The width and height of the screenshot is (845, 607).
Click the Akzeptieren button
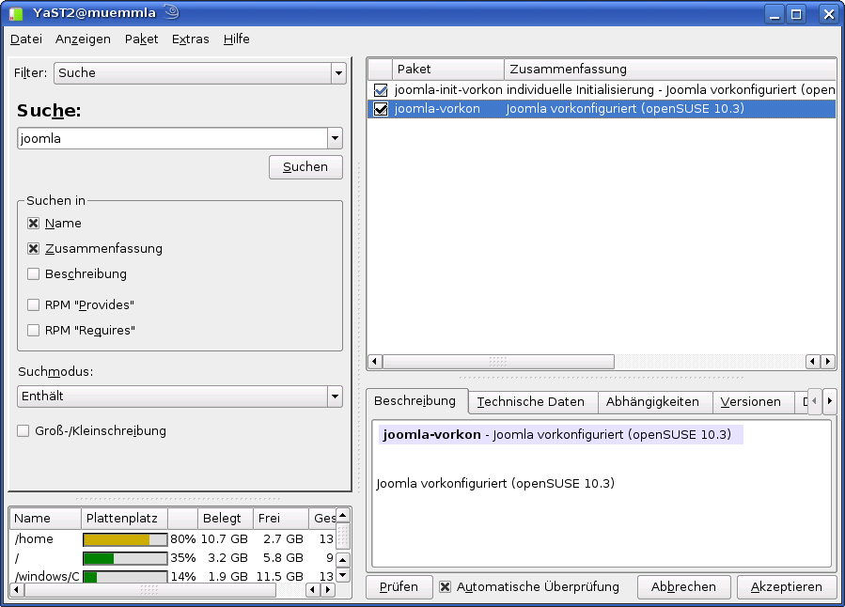coord(787,587)
